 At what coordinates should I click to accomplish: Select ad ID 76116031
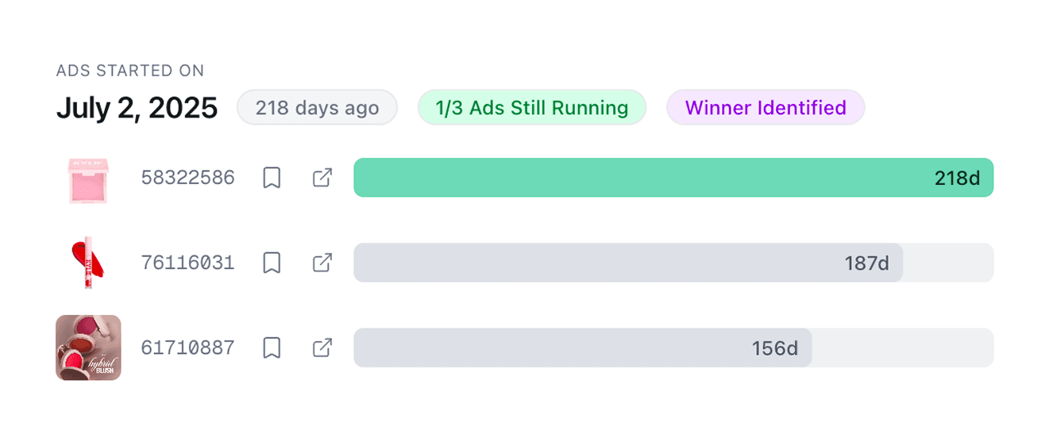(x=187, y=263)
